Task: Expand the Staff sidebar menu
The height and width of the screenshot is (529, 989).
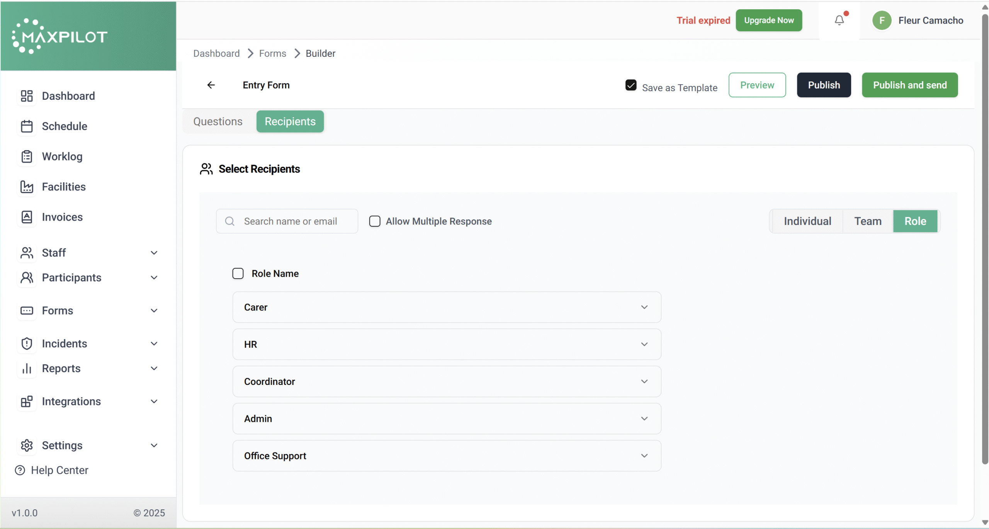Action: click(x=154, y=253)
